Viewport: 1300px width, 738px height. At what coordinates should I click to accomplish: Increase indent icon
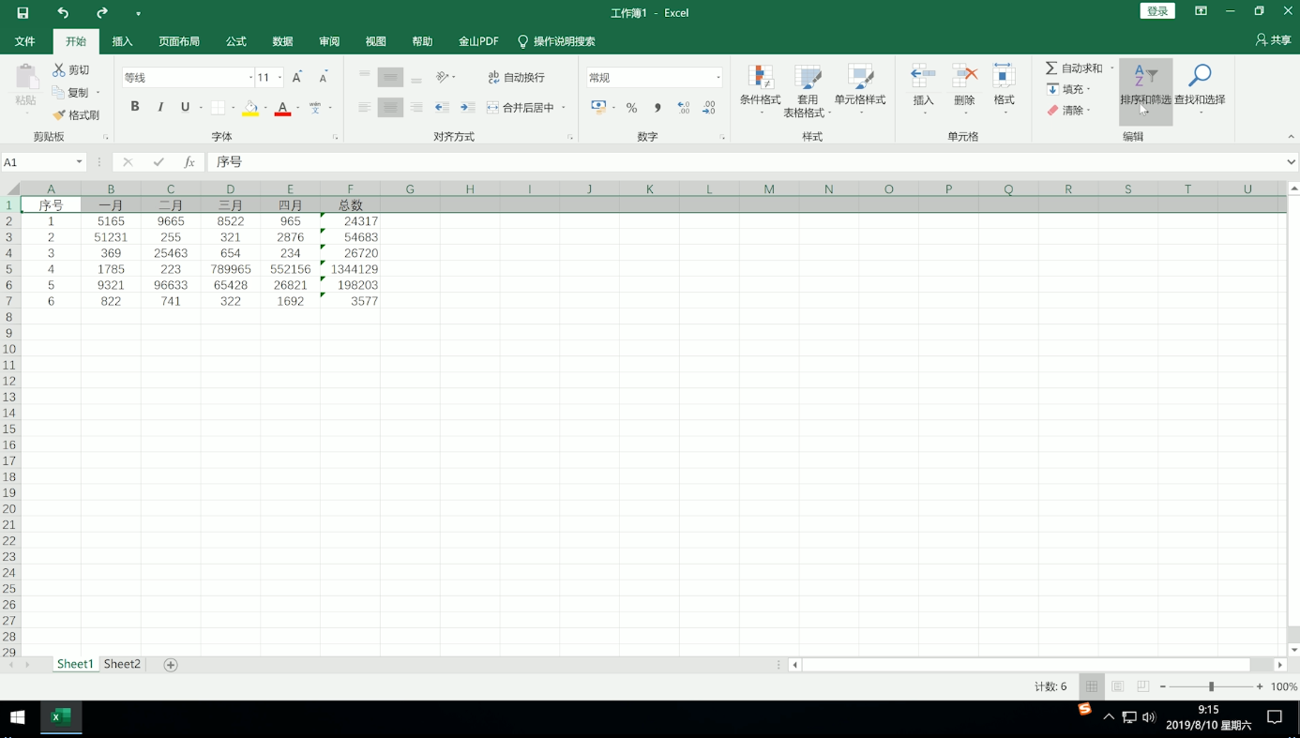(x=467, y=108)
